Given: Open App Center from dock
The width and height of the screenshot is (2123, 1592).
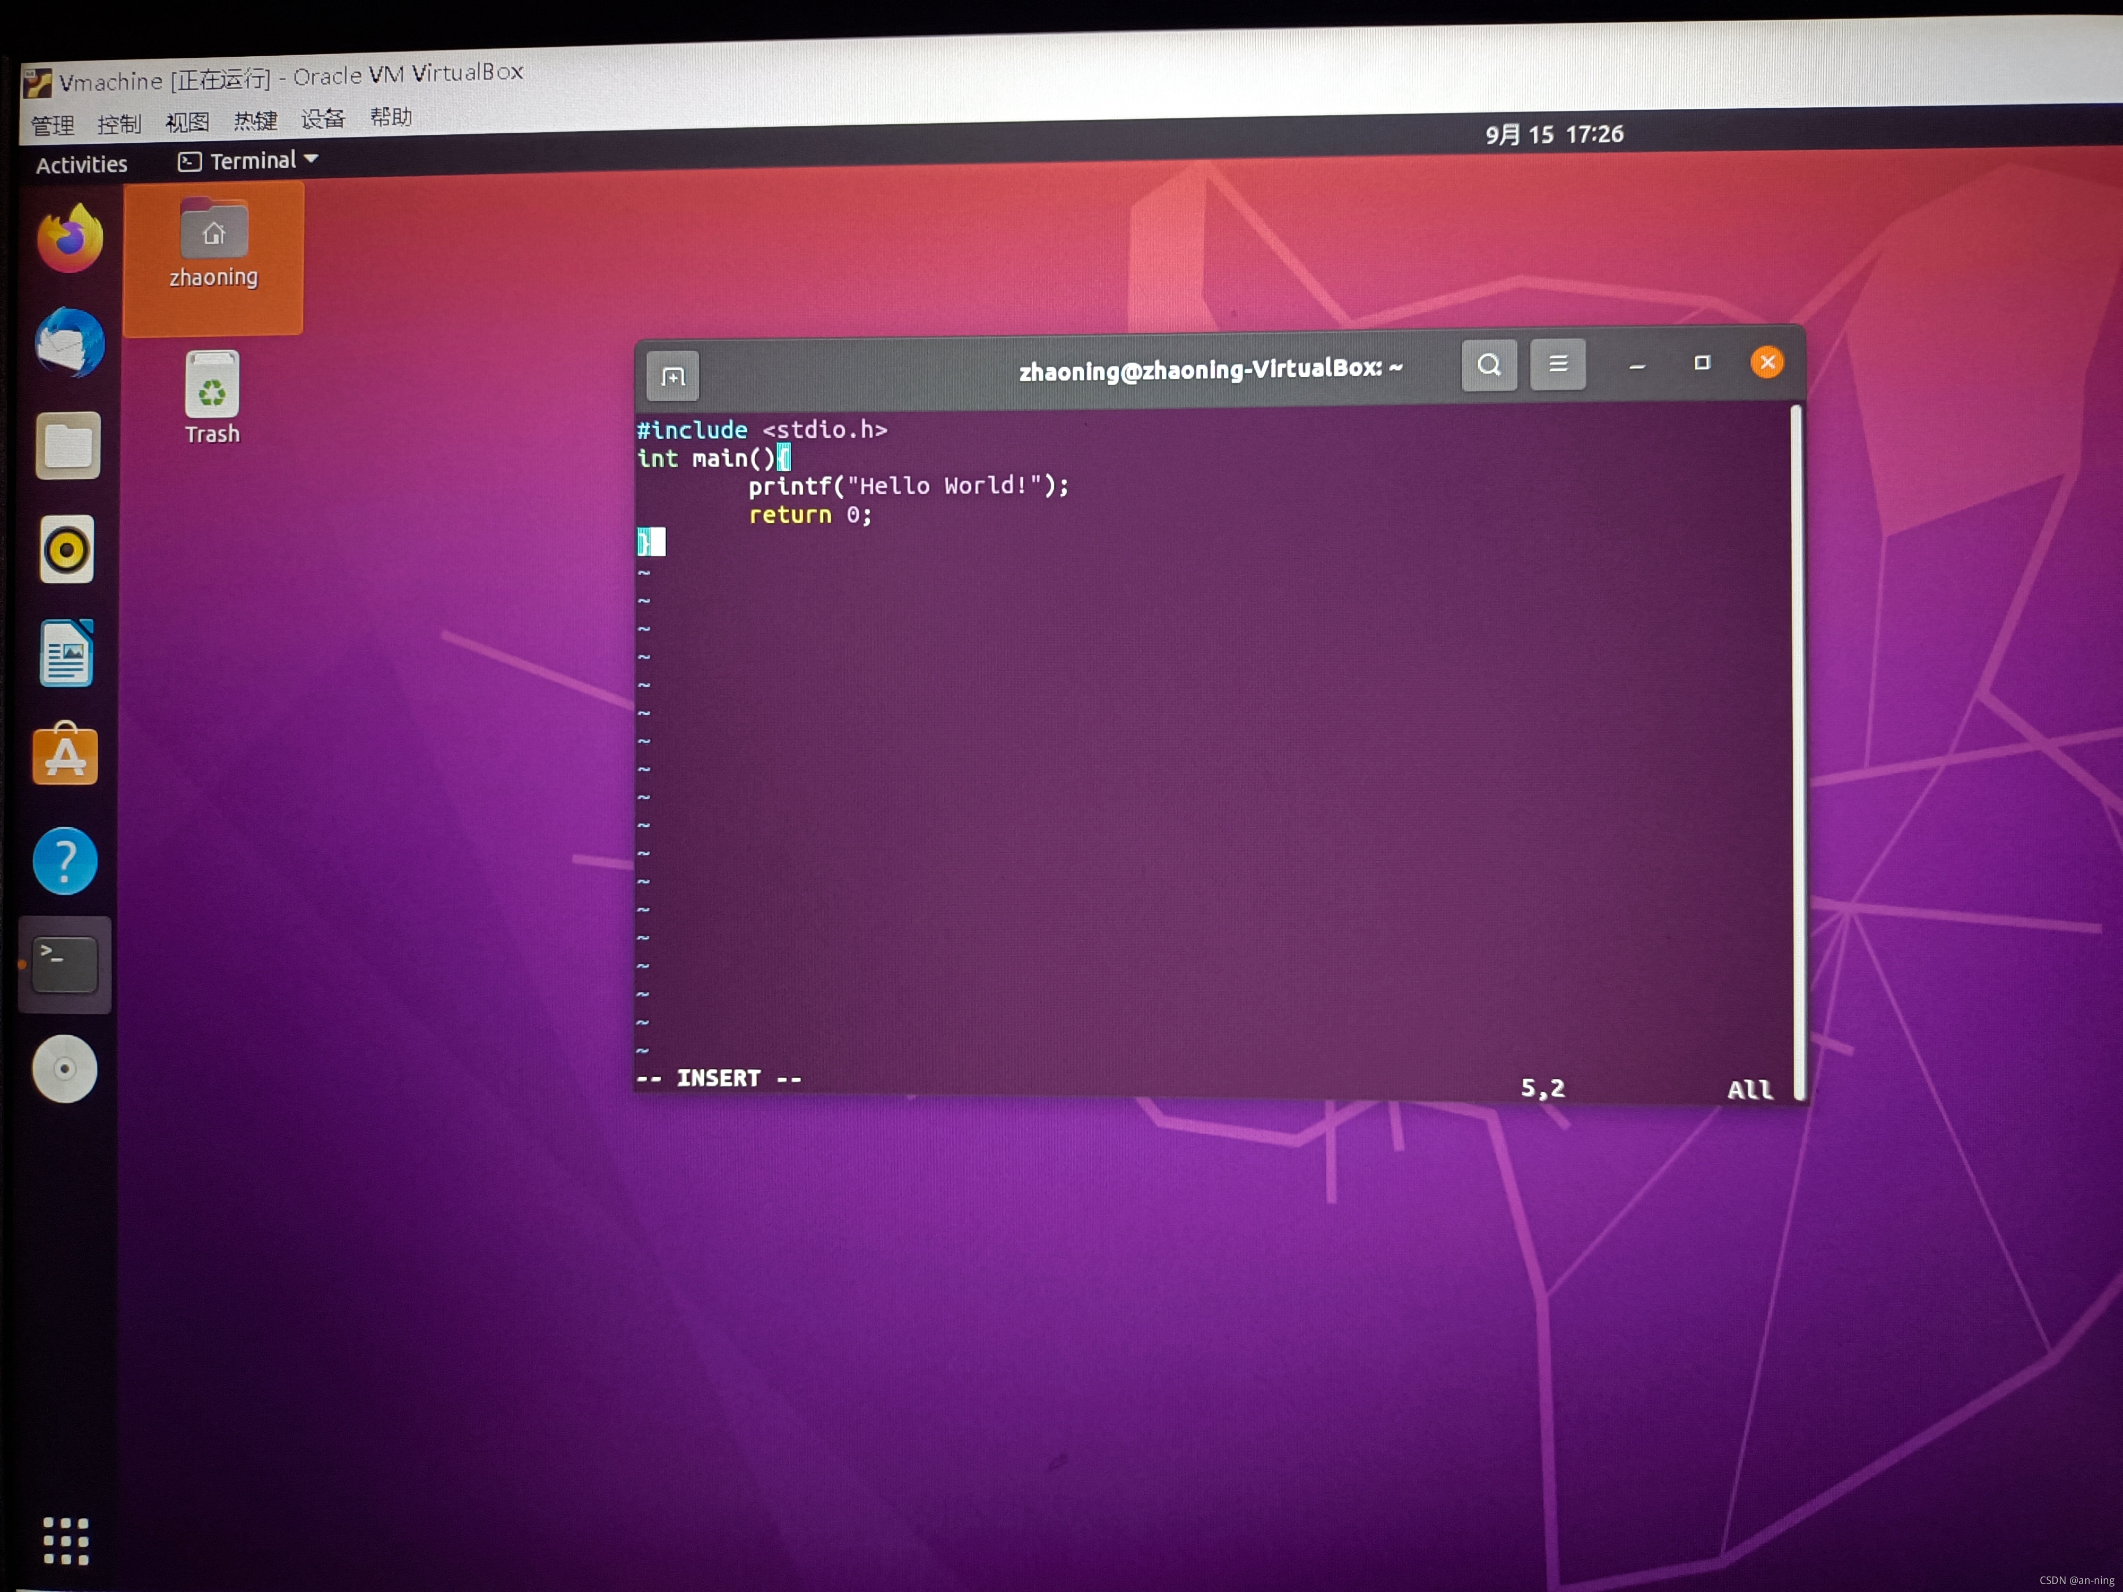Looking at the screenshot, I should click(65, 756).
